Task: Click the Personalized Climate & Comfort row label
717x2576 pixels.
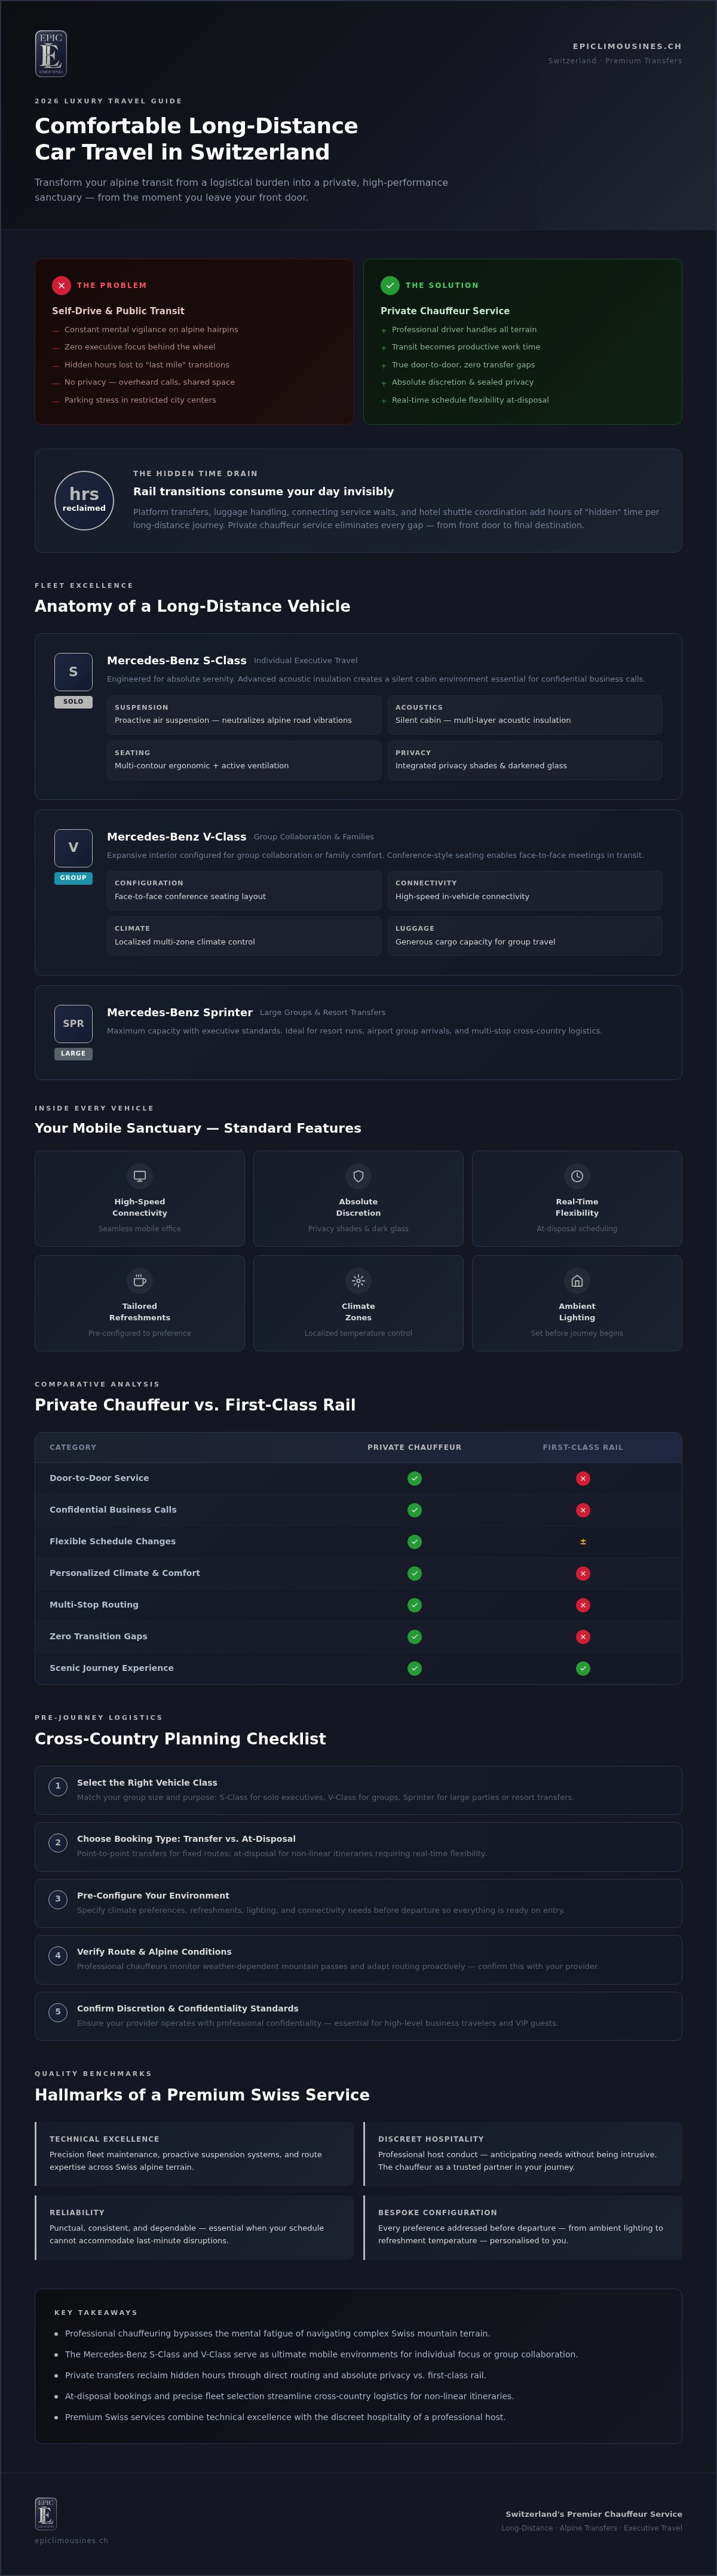Action: point(124,1573)
